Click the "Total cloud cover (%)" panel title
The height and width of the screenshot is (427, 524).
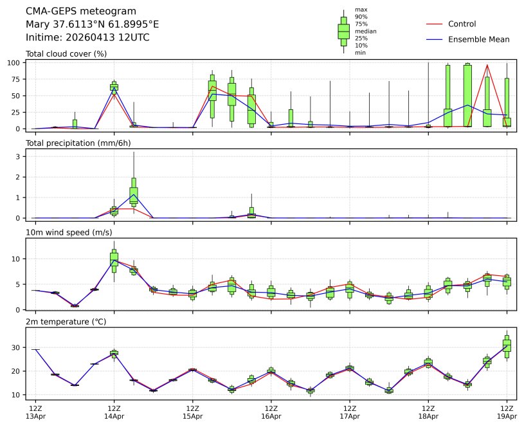click(66, 53)
